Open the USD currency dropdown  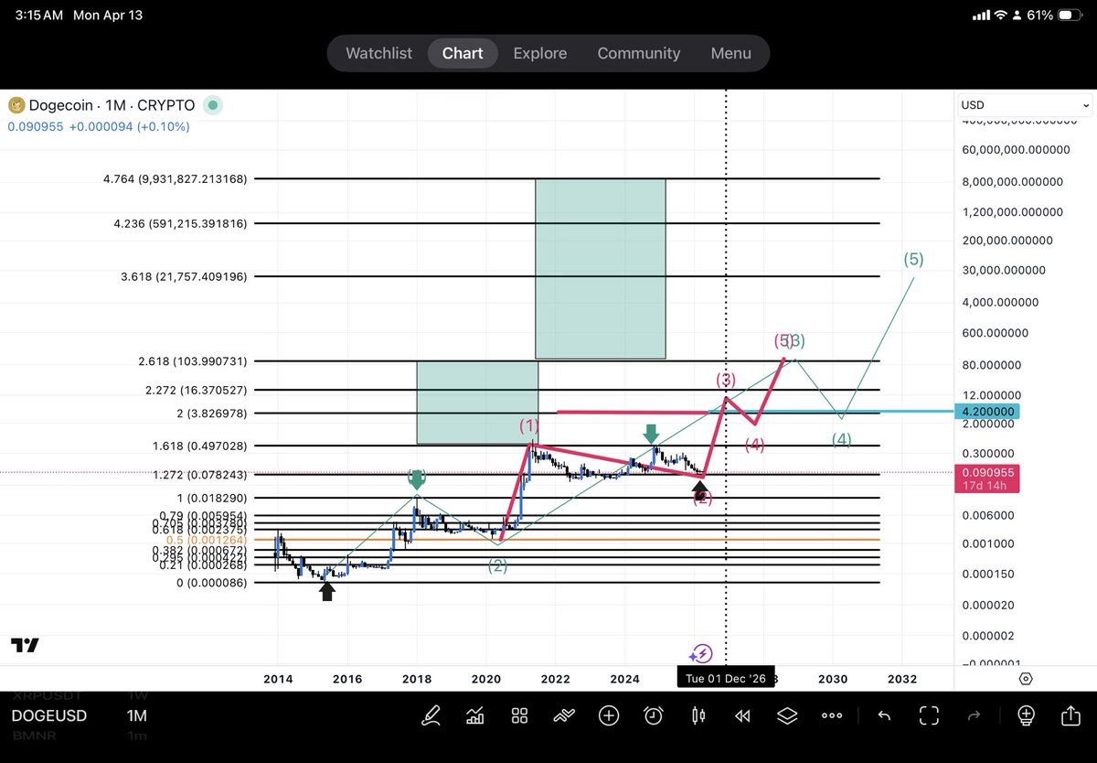(x=1024, y=105)
